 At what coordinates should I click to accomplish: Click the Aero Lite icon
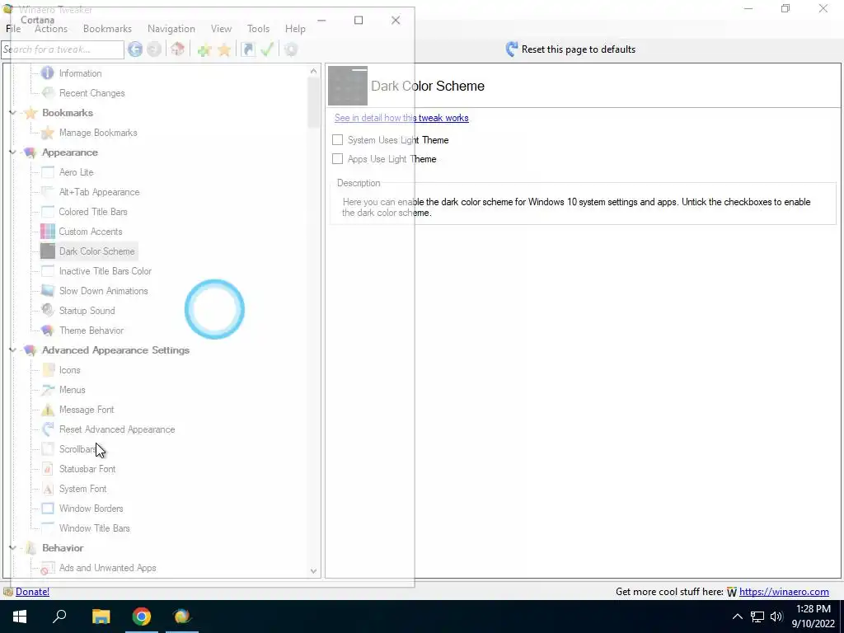(x=47, y=172)
